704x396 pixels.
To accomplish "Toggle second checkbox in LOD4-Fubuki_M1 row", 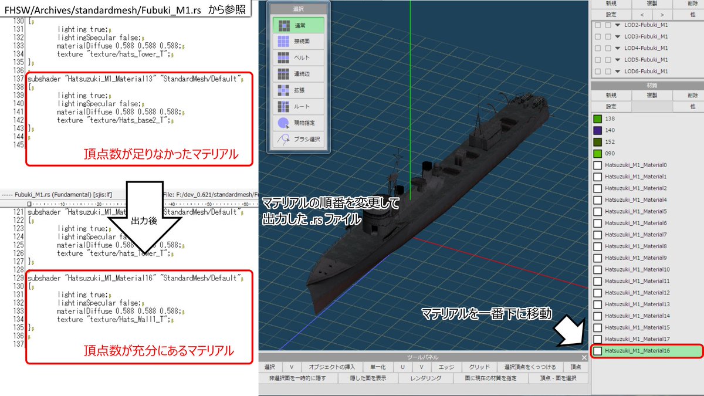I will click(x=608, y=48).
